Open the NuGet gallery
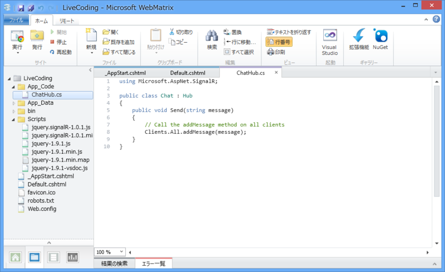Image resolution: width=445 pixels, height=272 pixels. tap(380, 39)
